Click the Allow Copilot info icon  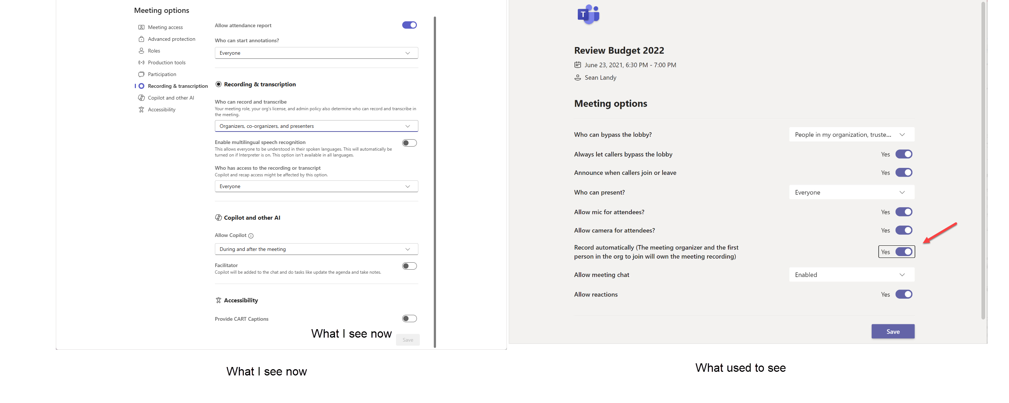click(251, 236)
